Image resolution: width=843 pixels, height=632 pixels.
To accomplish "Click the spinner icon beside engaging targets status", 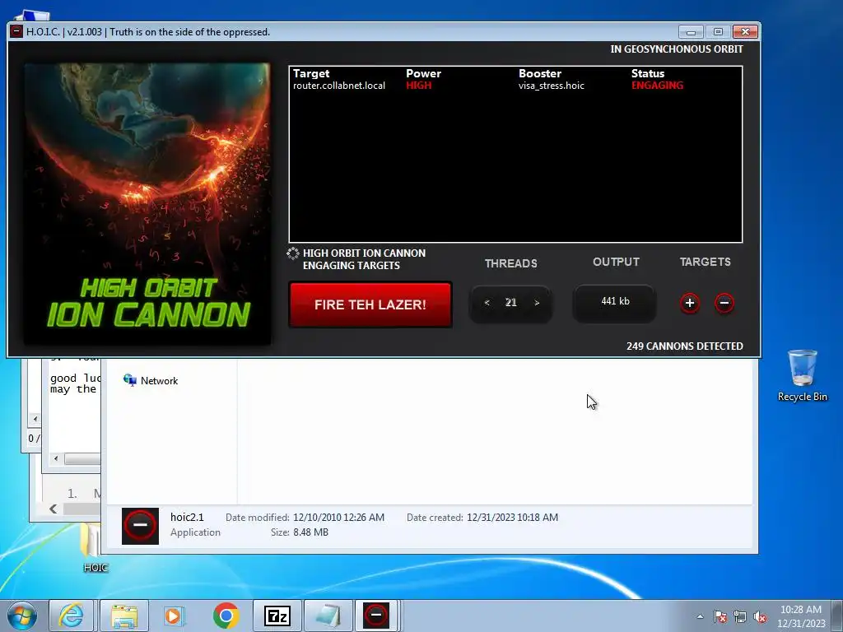I will (293, 253).
